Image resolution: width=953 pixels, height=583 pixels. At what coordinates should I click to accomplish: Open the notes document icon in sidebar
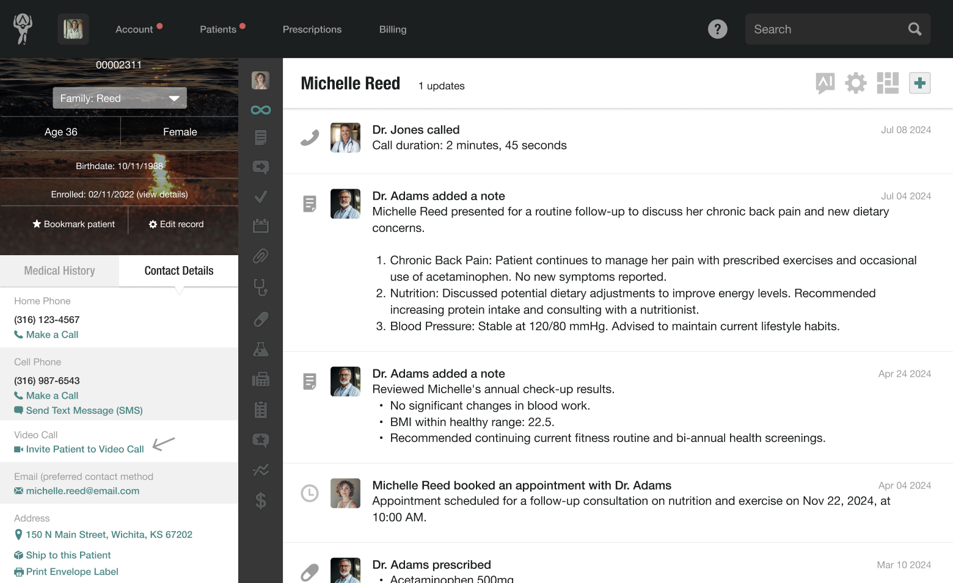click(x=261, y=137)
